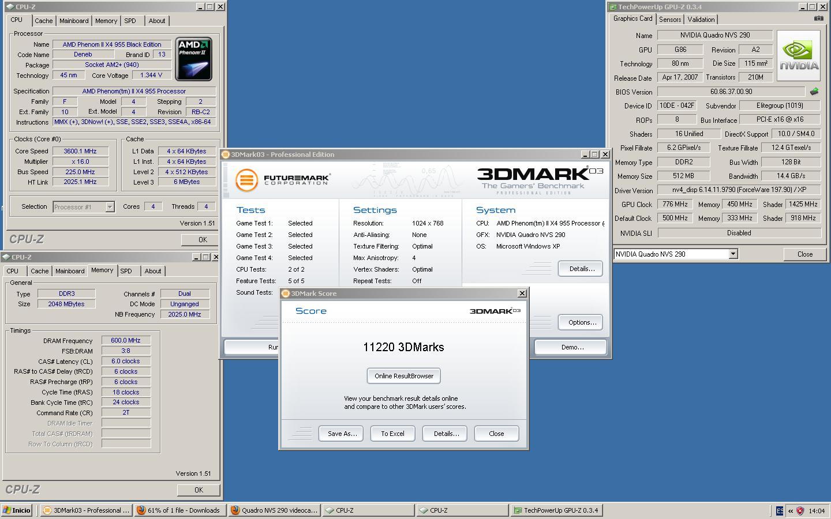Click the antivirus shield icon in system tray

coord(800,510)
